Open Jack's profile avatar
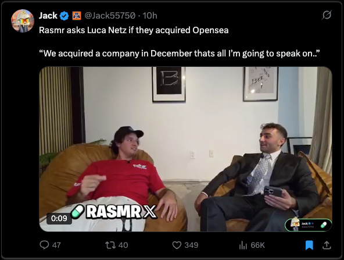 [23, 21]
